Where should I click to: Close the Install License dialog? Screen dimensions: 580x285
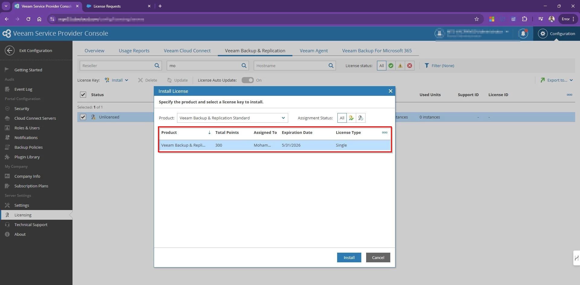click(x=390, y=91)
